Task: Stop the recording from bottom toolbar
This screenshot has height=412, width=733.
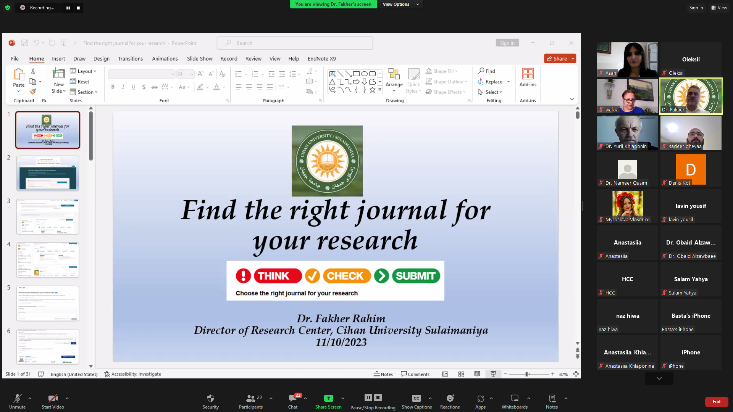Action: [378, 398]
